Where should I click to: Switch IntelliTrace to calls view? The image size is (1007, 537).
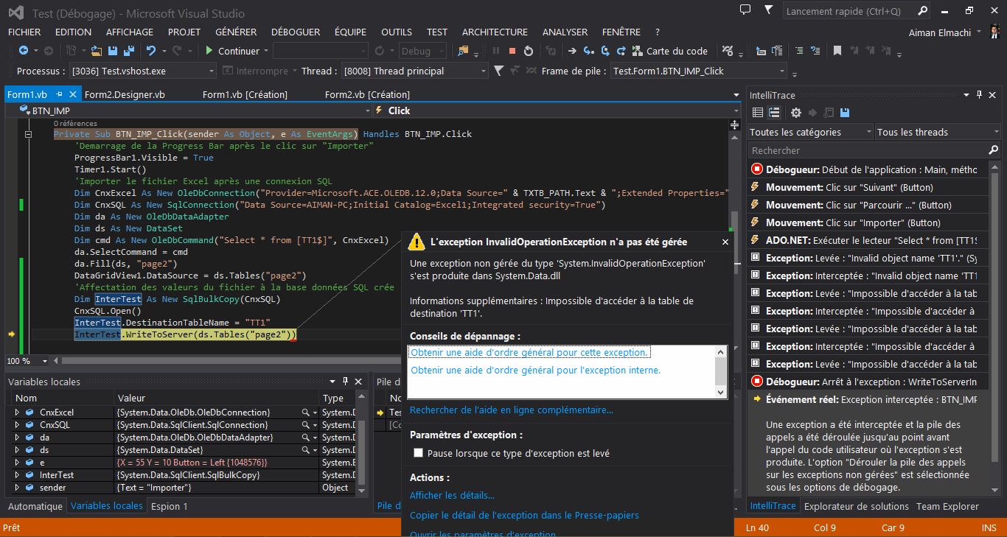pyautogui.click(x=774, y=113)
